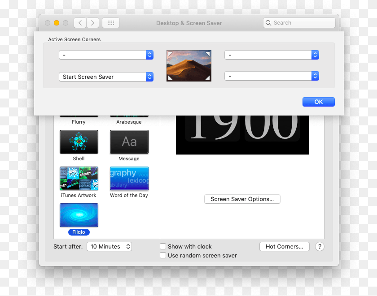Choose the iTunes Artwork screen saver
377x296 pixels.
[x=79, y=179]
